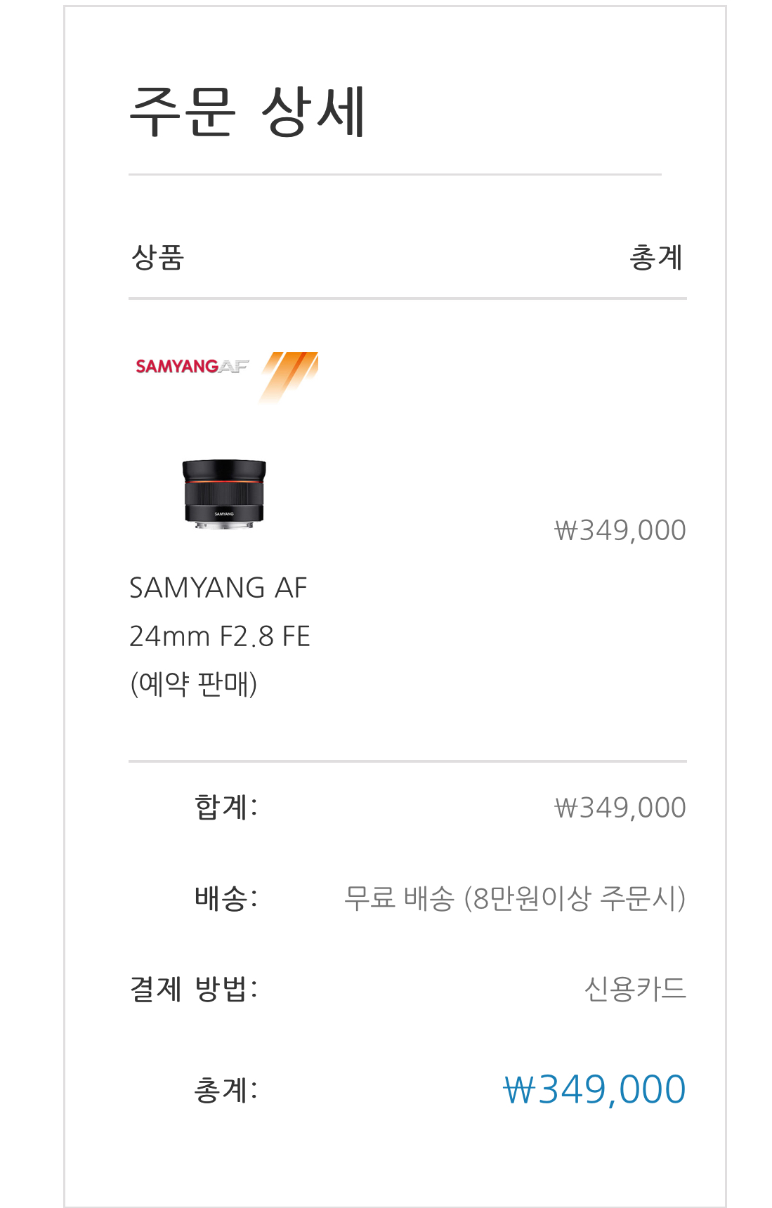Open the SAMYANG AF product name link
The image size is (772, 1208).
click(x=218, y=588)
